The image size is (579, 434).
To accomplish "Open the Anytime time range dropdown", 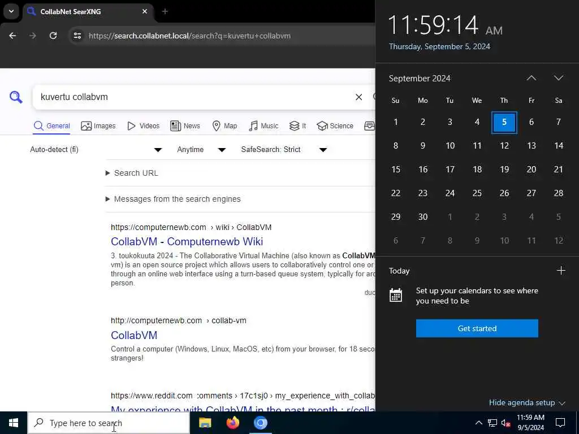I will click(201, 149).
